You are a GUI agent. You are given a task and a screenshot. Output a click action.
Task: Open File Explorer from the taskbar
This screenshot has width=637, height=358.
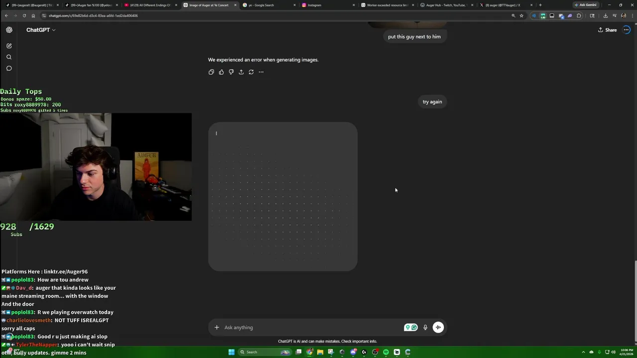click(320, 352)
